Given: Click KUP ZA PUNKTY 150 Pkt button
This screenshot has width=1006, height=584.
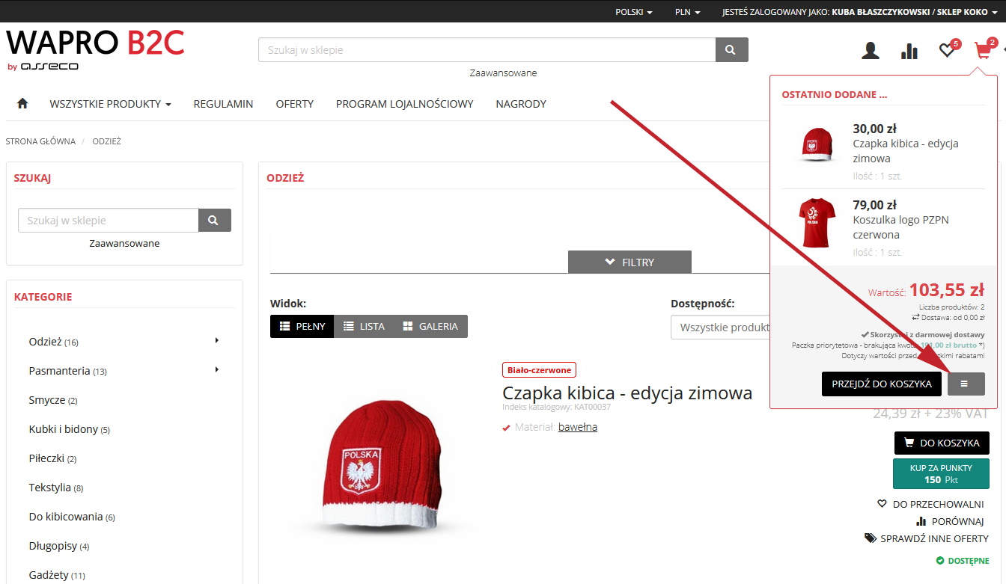Looking at the screenshot, I should 942,473.
